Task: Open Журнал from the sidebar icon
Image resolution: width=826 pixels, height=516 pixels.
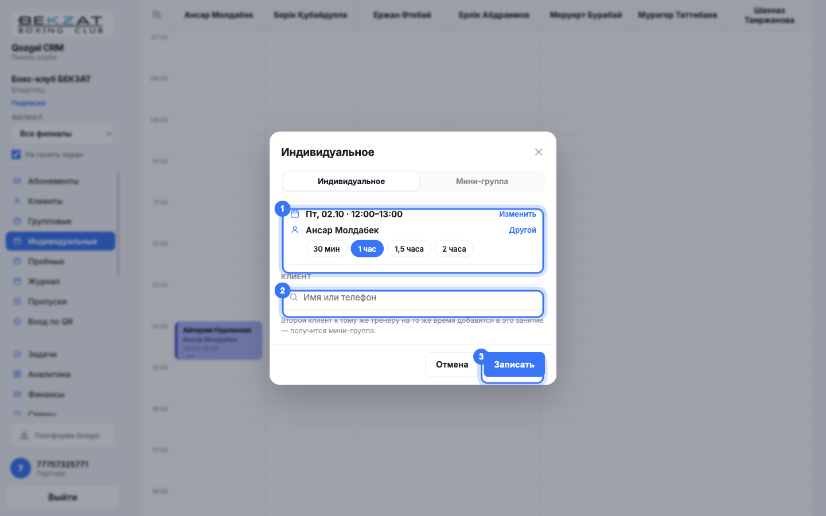Action: pos(17,282)
